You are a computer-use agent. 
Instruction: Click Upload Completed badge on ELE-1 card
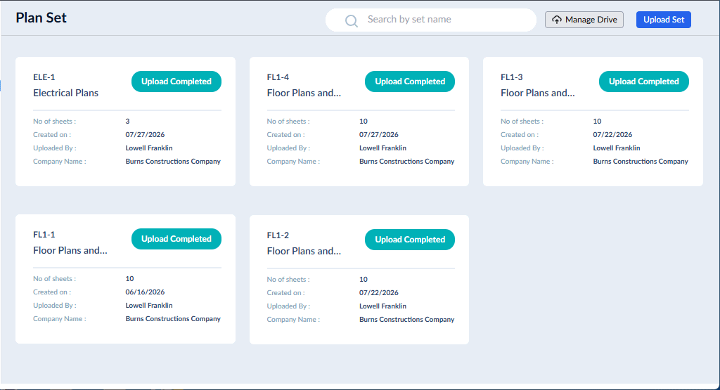coord(176,82)
